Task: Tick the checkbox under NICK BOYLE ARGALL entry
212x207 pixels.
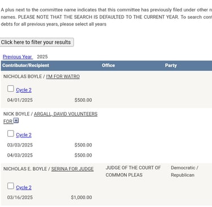Action: pyautogui.click(x=11, y=133)
